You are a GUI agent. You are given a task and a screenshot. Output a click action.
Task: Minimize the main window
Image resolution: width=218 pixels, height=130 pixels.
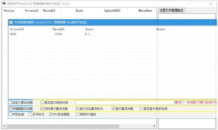tap(189, 4)
